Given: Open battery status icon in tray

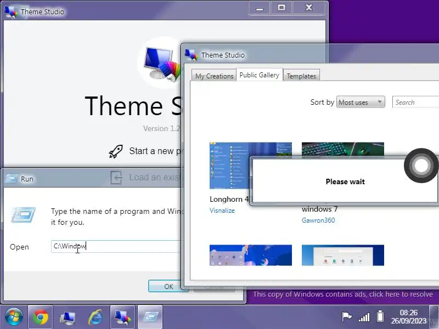Looking at the screenshot, I should [380, 316].
